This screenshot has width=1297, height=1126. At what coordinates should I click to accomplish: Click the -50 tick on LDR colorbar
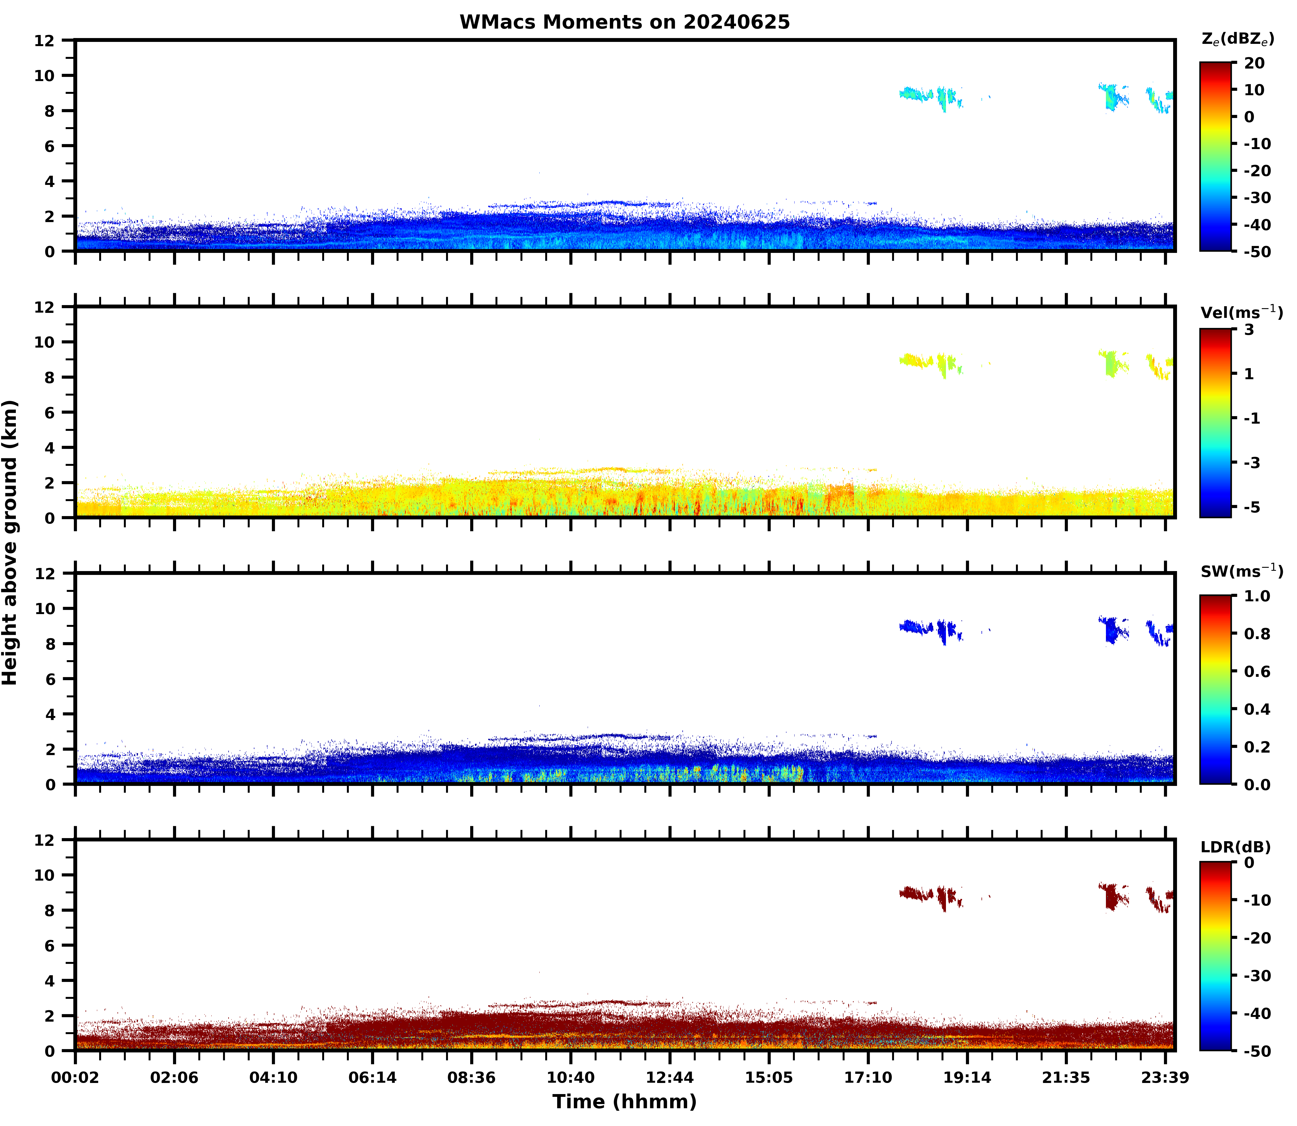1257,1051
